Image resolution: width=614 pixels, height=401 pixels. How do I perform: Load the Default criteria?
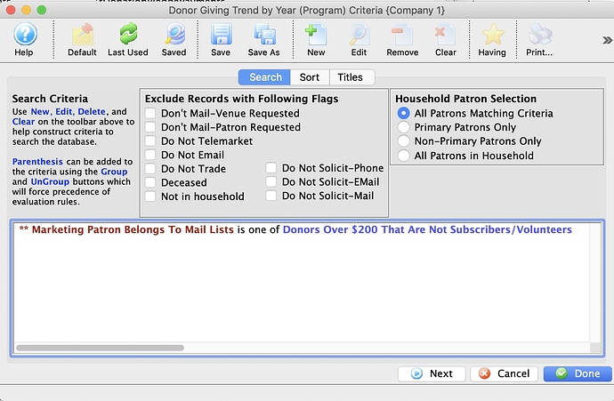point(82,39)
